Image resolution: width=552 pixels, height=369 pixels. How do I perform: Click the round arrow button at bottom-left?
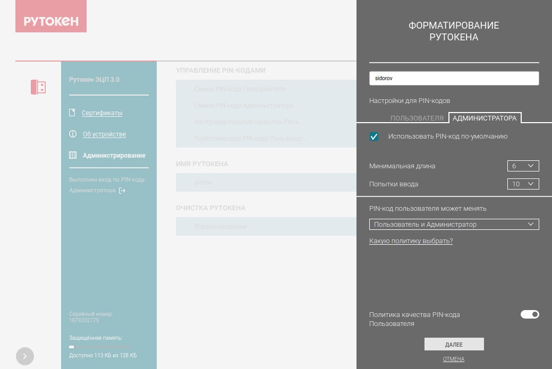pyautogui.click(x=24, y=356)
